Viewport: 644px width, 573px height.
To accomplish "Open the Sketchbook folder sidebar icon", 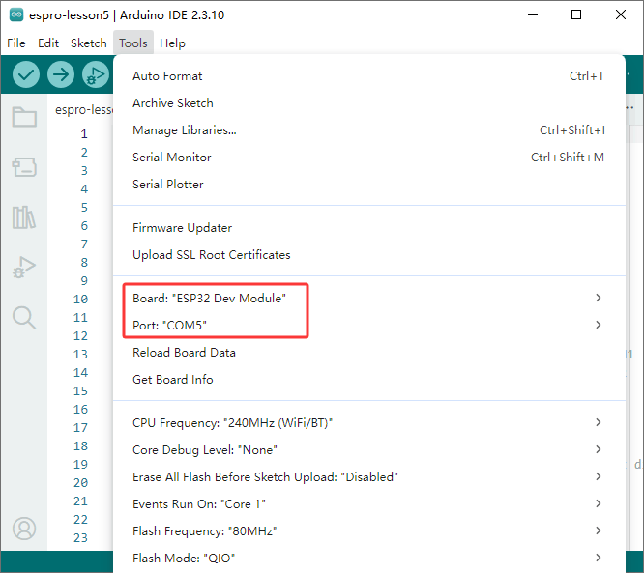I will point(24,117).
